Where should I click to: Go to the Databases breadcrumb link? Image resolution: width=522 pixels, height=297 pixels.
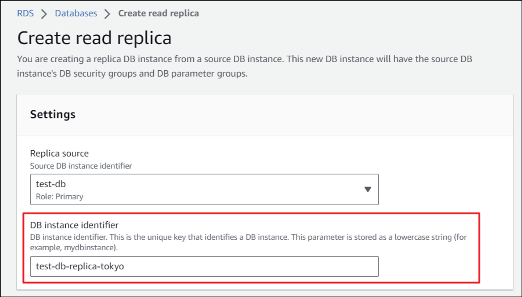click(x=76, y=13)
